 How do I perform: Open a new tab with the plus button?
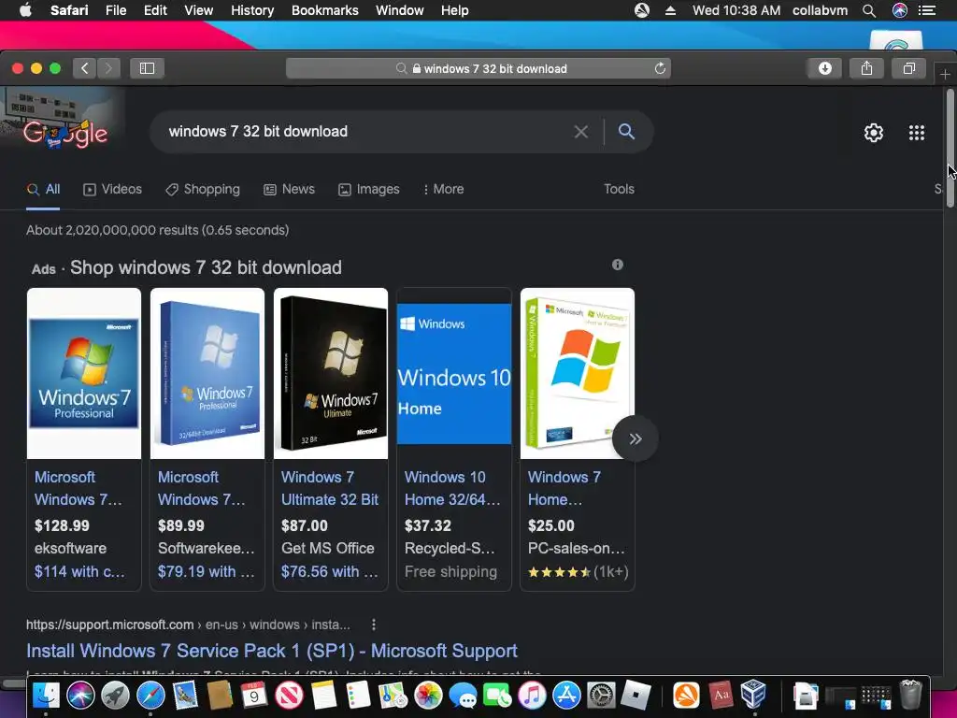945,75
